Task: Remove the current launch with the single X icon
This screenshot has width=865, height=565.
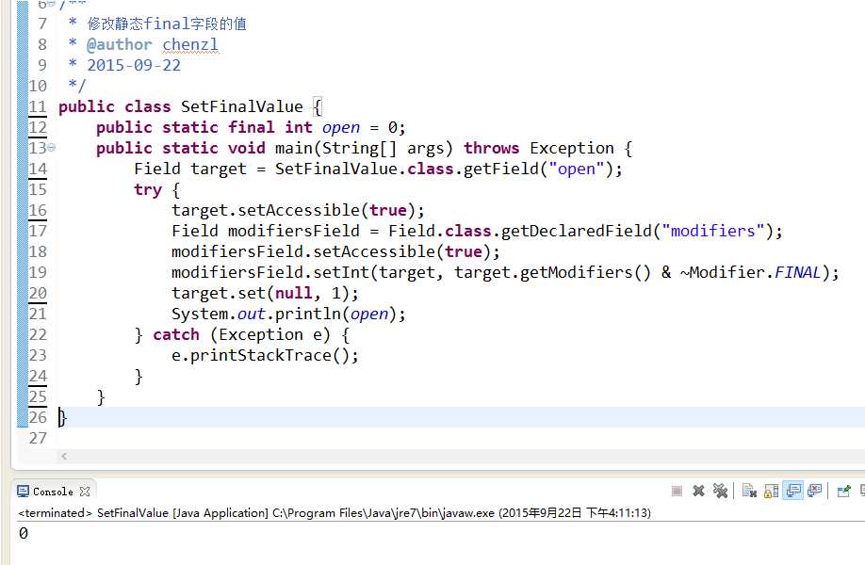Action: click(698, 491)
